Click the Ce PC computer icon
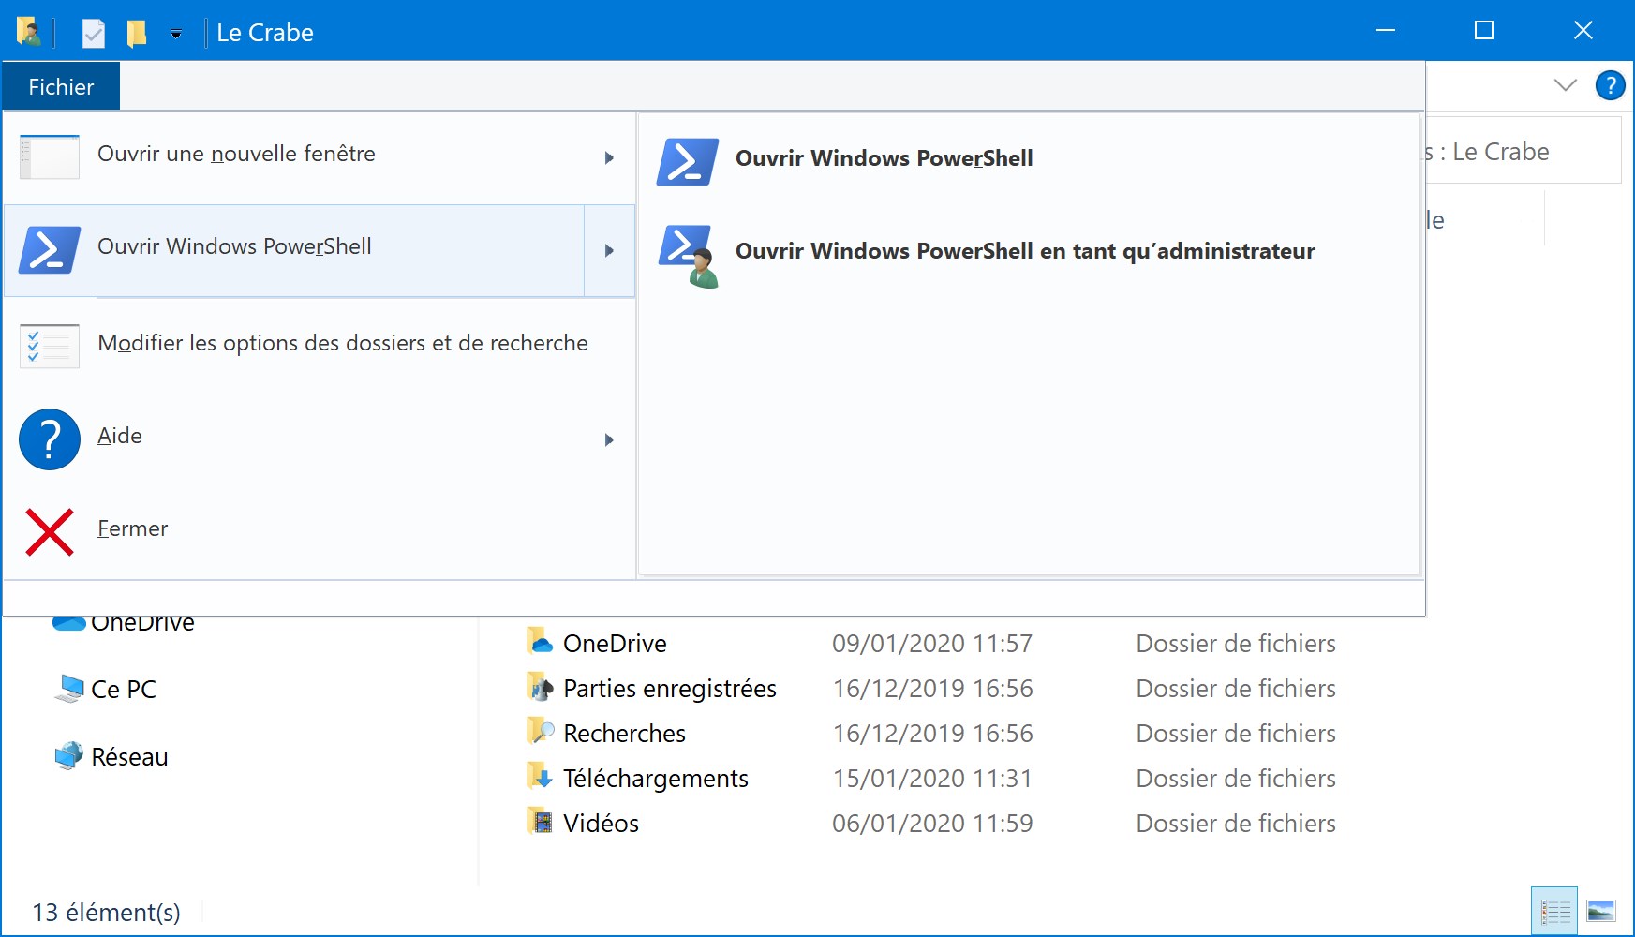 pyautogui.click(x=69, y=689)
